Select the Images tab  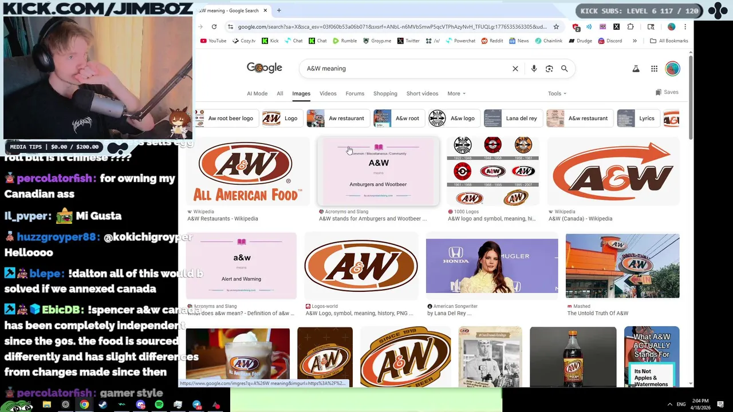301,94
